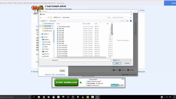Refresh the Dads Garden folder listing

point(110,18)
